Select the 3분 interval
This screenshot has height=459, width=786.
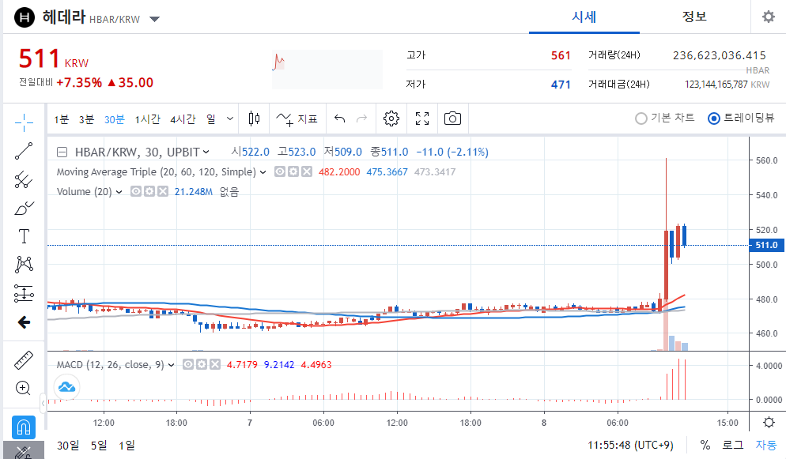pos(86,119)
